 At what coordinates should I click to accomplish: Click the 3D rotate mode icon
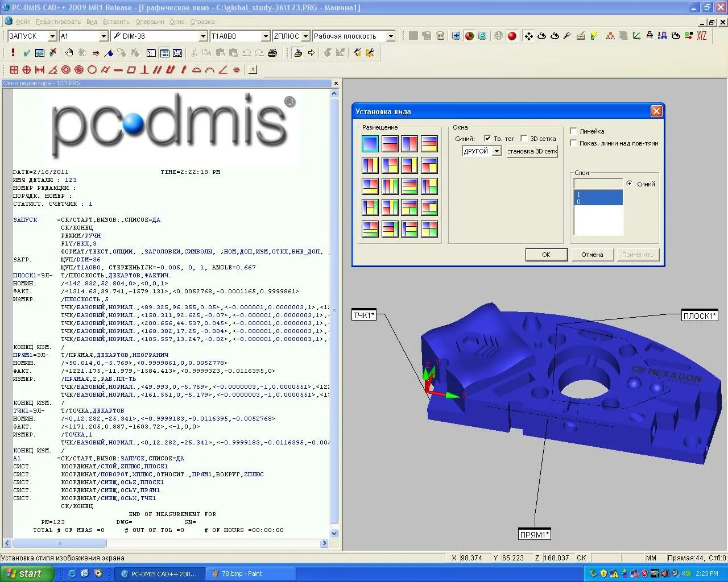(555, 36)
